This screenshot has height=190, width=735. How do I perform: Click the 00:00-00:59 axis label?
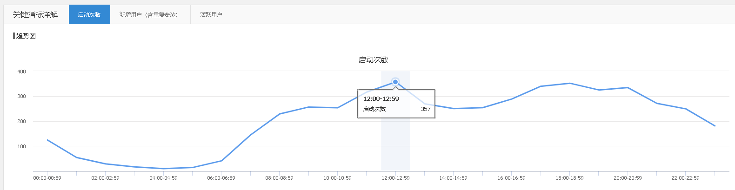click(x=47, y=178)
